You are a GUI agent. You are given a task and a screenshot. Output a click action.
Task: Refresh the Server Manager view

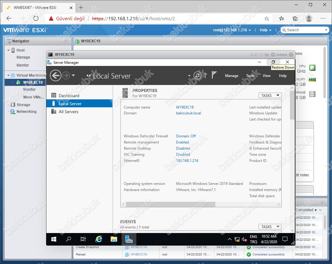click(x=197, y=75)
